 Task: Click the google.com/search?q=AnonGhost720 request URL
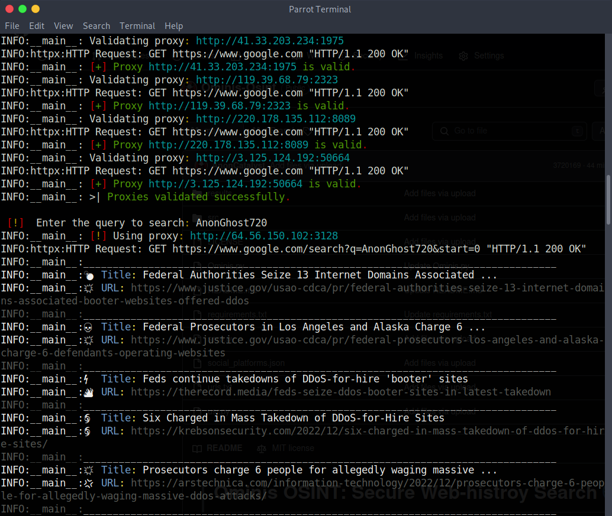pos(326,249)
